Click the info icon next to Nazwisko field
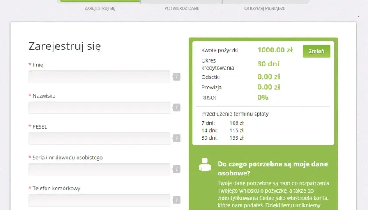The height and width of the screenshot is (210, 368). [177, 107]
